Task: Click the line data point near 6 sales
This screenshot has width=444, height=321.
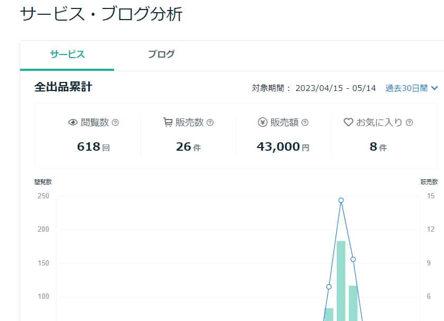Action: [329, 287]
